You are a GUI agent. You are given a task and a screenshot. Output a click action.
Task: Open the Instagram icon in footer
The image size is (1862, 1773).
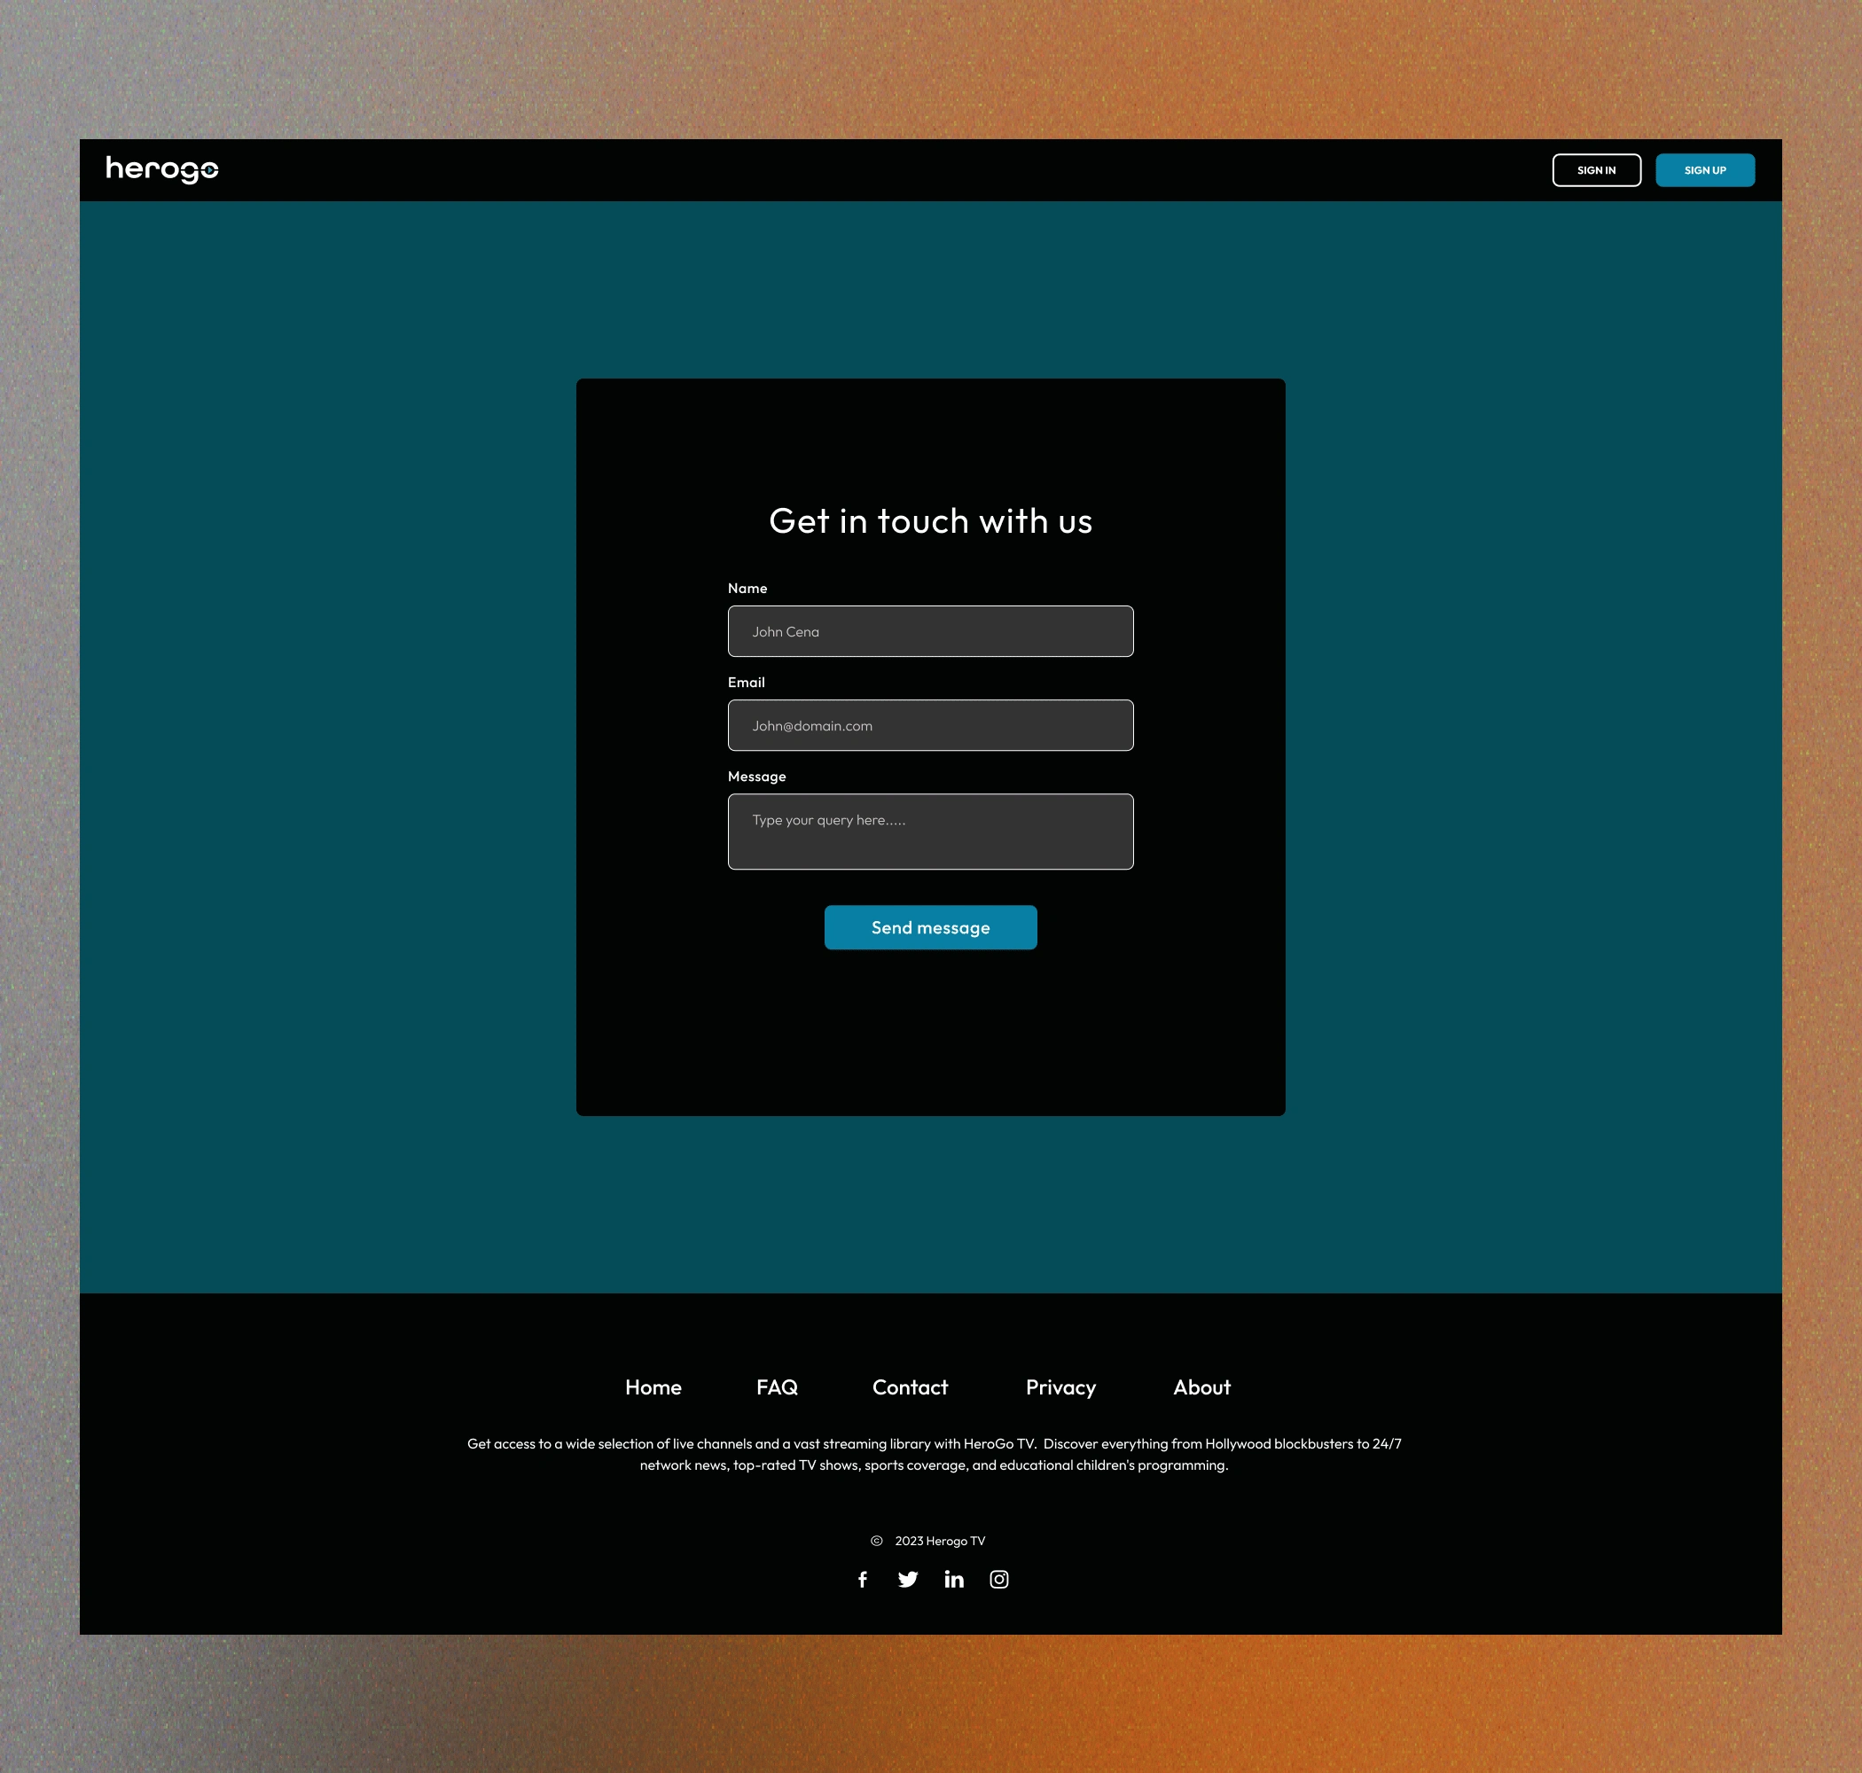click(x=999, y=1579)
